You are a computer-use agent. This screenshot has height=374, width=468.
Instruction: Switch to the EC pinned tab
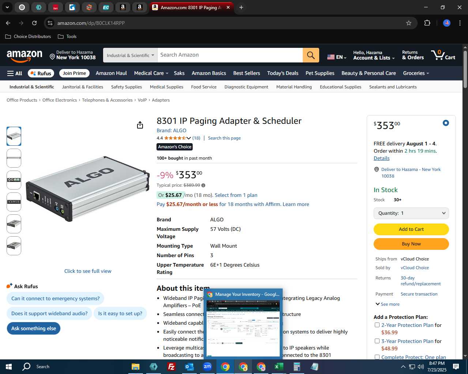(x=106, y=7)
